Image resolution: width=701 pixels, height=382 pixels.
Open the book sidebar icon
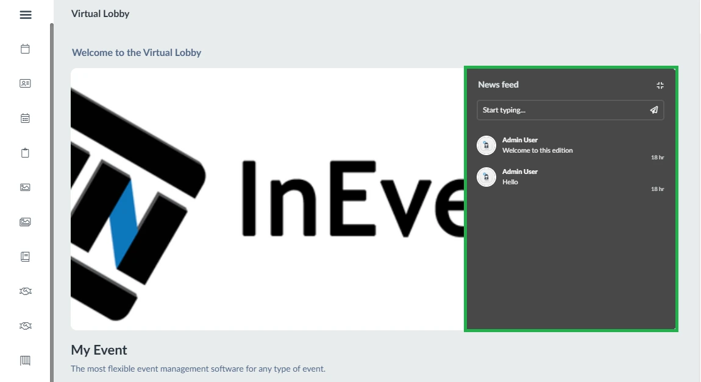pos(25,257)
